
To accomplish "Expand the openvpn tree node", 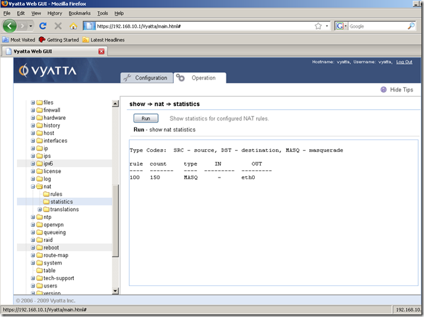I will [x=33, y=225].
